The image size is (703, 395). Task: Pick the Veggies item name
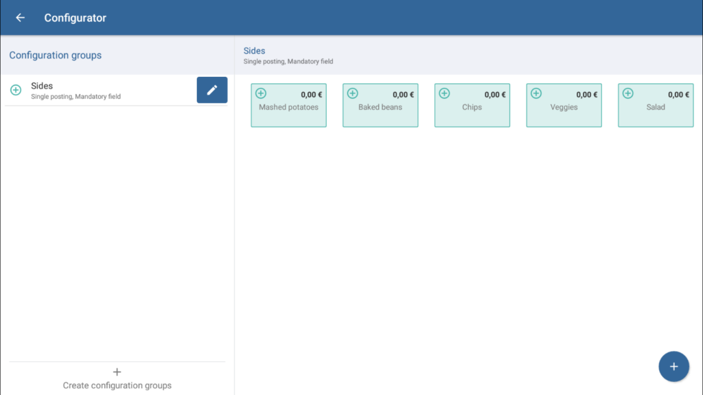click(x=564, y=107)
